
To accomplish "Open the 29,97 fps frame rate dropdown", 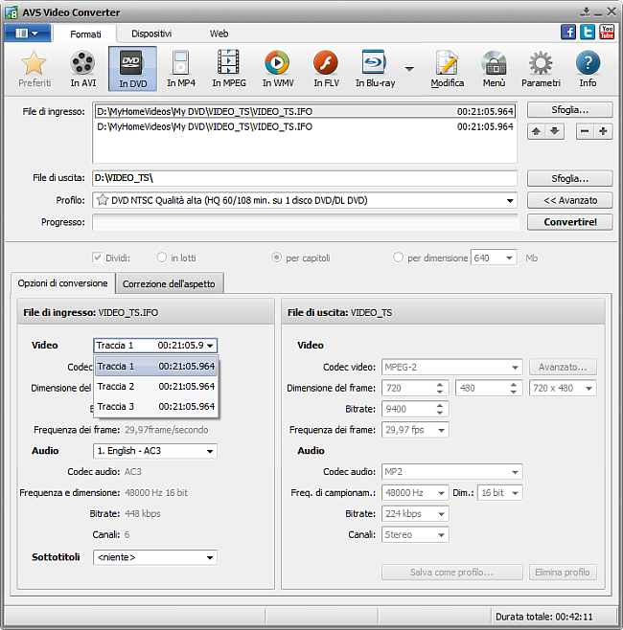I will pyautogui.click(x=415, y=430).
